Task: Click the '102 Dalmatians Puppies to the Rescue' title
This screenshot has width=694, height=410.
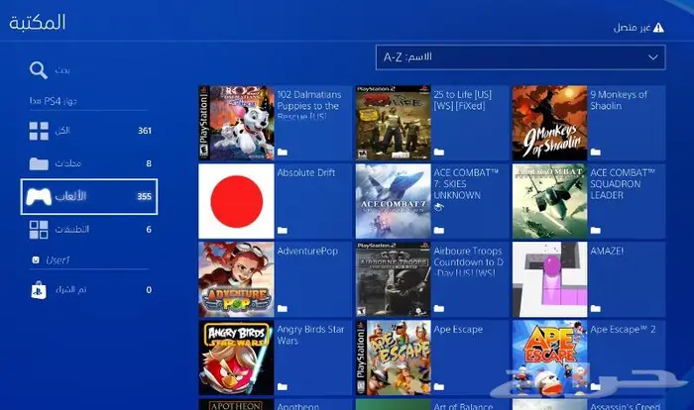Action: (309, 106)
